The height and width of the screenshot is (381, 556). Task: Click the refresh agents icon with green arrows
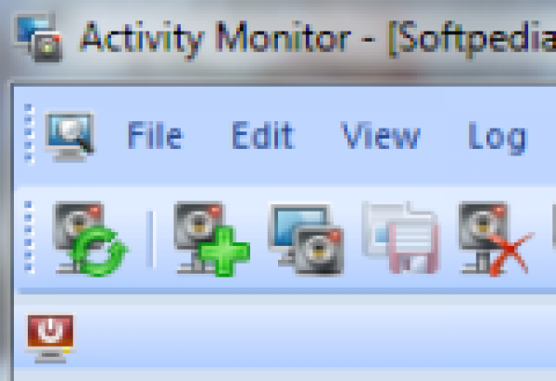pyautogui.click(x=91, y=239)
